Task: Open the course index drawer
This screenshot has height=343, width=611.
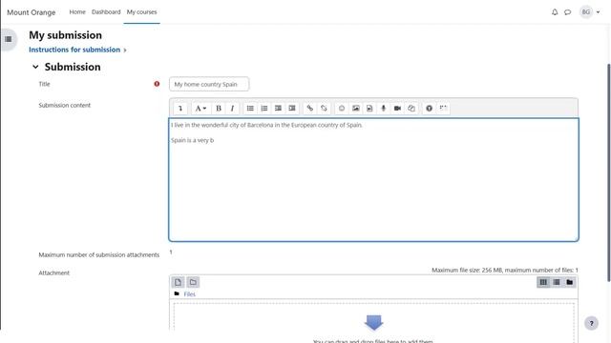Action: (9, 39)
